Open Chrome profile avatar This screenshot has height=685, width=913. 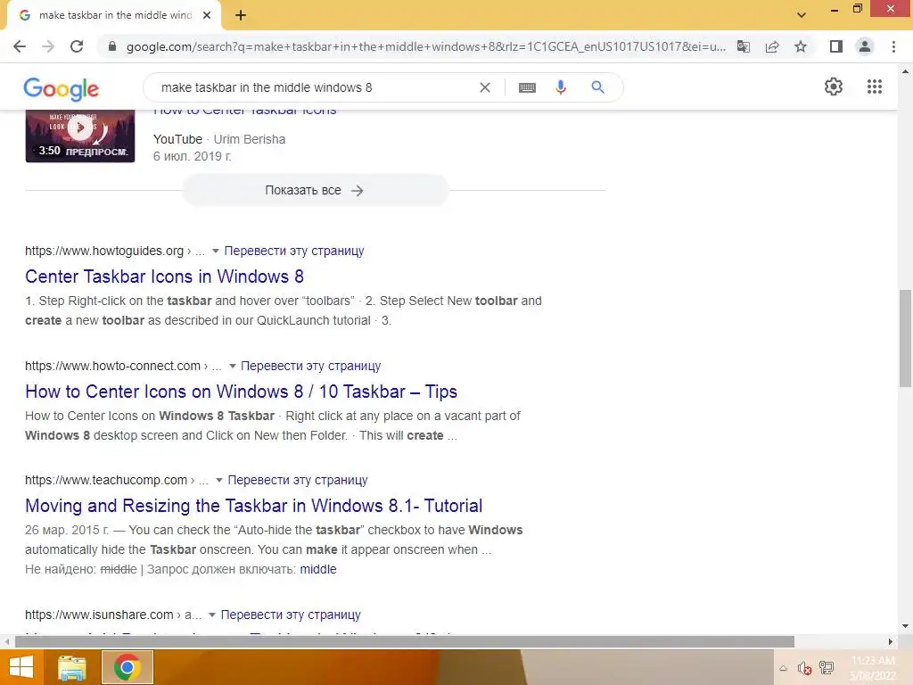[x=865, y=46]
